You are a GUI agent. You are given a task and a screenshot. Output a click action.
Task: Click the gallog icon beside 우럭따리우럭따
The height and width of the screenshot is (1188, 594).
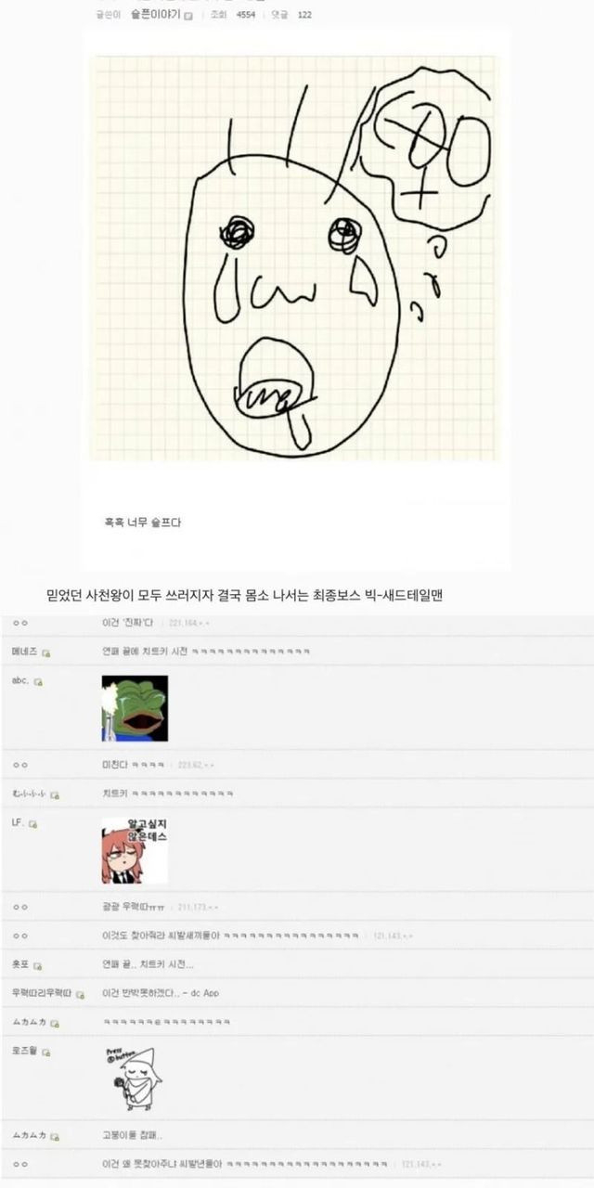(x=82, y=994)
